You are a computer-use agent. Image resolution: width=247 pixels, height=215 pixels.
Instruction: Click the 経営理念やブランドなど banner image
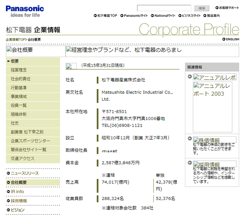(x=152, y=51)
